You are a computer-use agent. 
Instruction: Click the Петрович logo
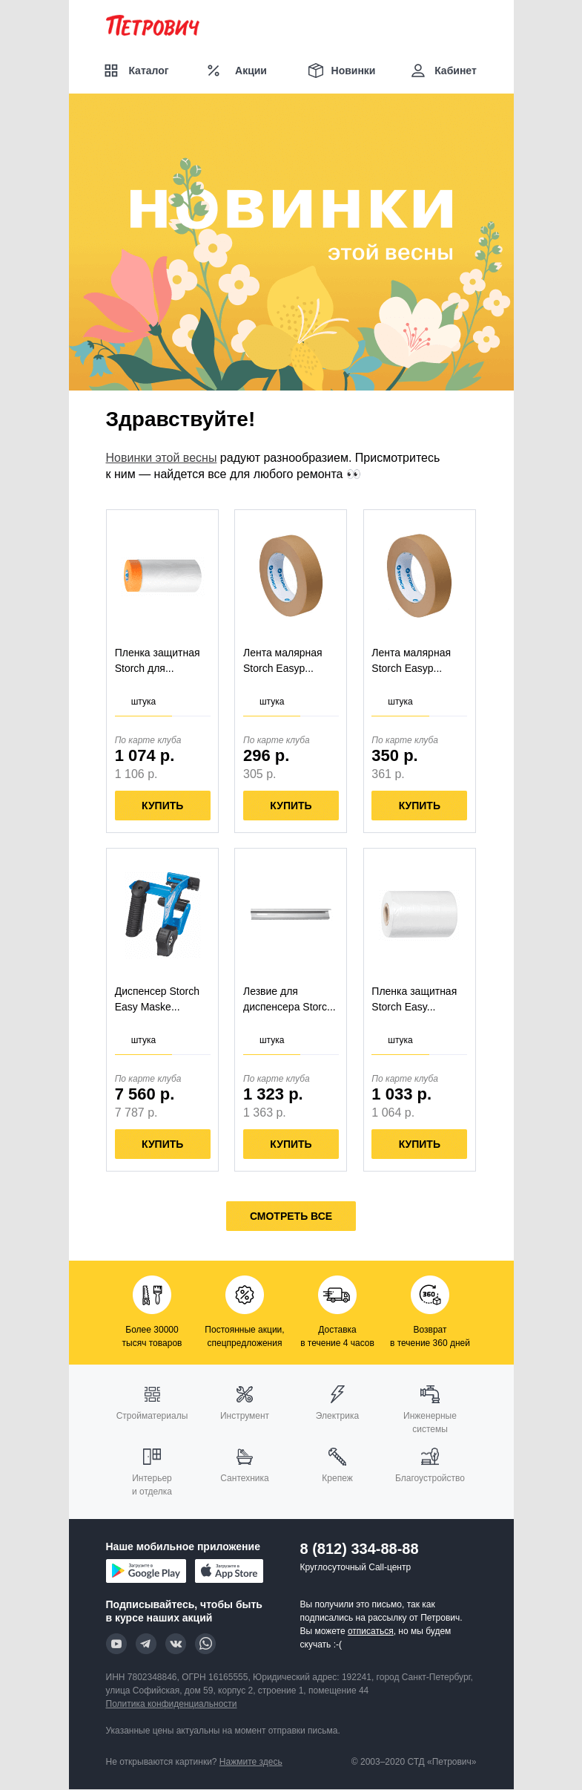(x=153, y=27)
